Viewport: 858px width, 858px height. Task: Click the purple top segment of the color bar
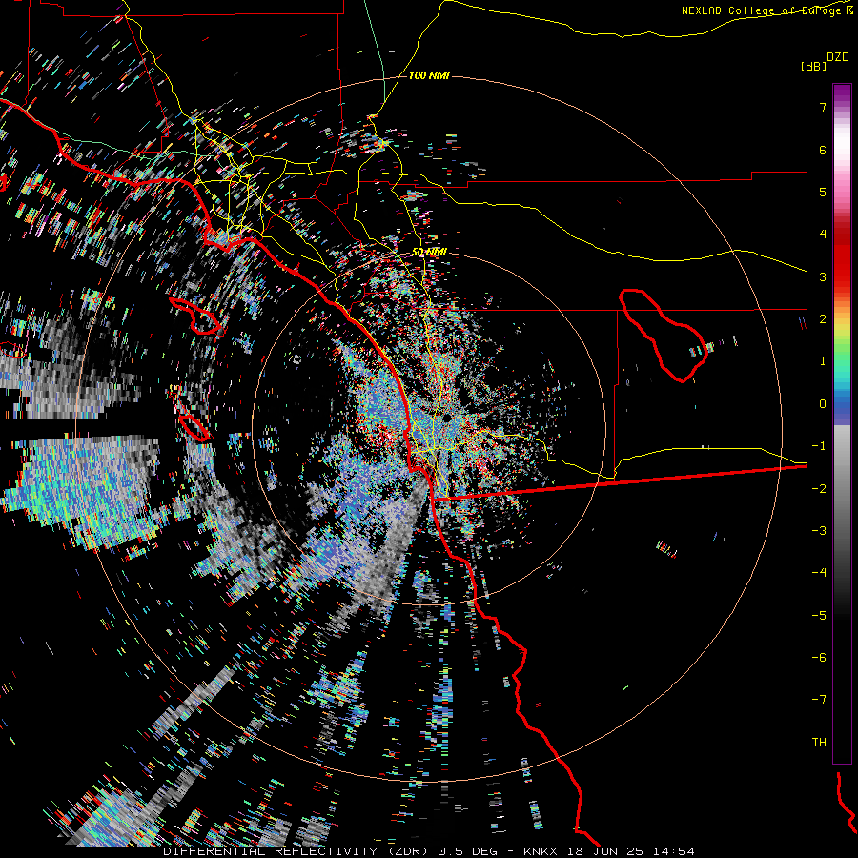(x=842, y=93)
